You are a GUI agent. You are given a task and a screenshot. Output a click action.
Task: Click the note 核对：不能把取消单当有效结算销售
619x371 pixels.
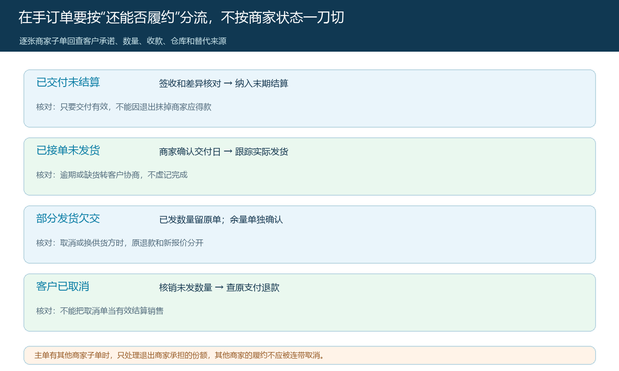100,311
